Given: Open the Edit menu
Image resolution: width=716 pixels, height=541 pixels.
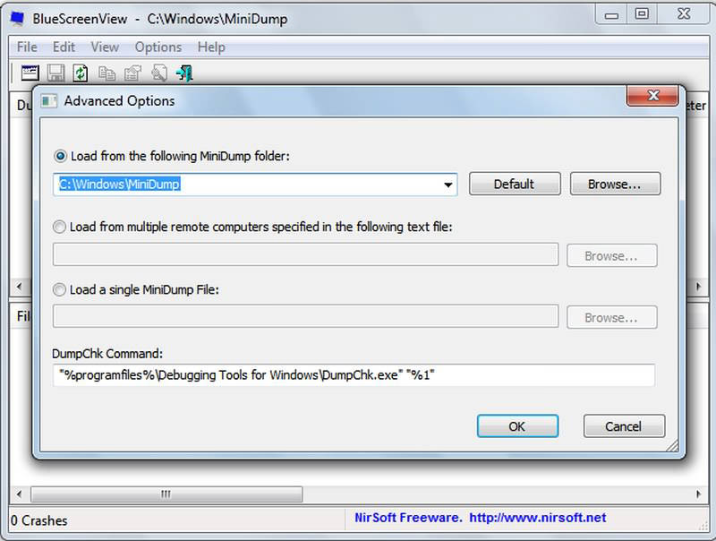Looking at the screenshot, I should click(x=64, y=47).
